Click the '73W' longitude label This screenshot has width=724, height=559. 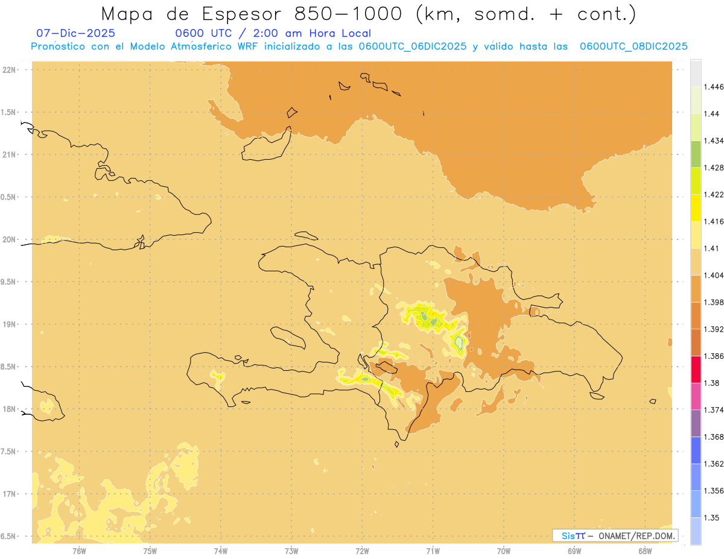click(x=291, y=551)
